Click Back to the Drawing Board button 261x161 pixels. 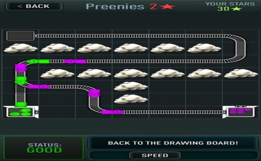(173, 143)
